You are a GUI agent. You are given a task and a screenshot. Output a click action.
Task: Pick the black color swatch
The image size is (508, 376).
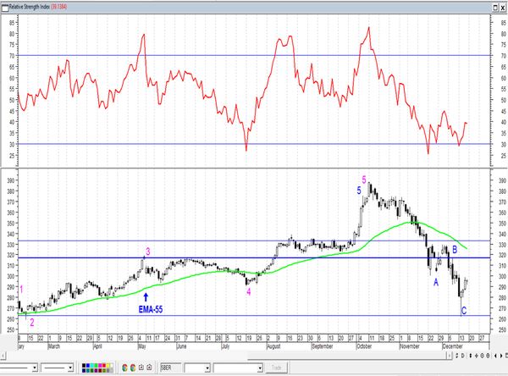pos(84,365)
